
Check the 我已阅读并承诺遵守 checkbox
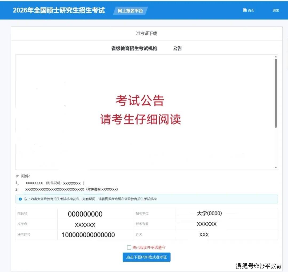[x=129, y=248]
